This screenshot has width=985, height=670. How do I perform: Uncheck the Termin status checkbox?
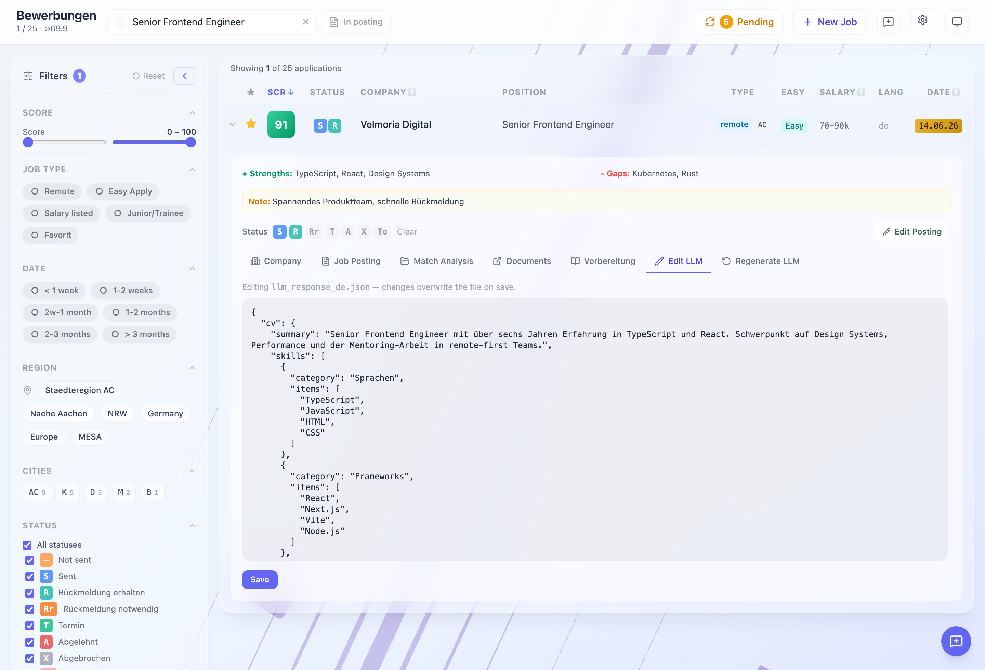30,626
